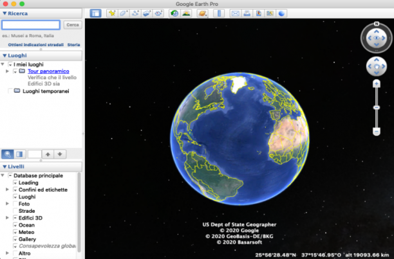Viewport: 394px width, 259px height.
Task: Select the Add Polygon tool
Action: click(x=124, y=13)
